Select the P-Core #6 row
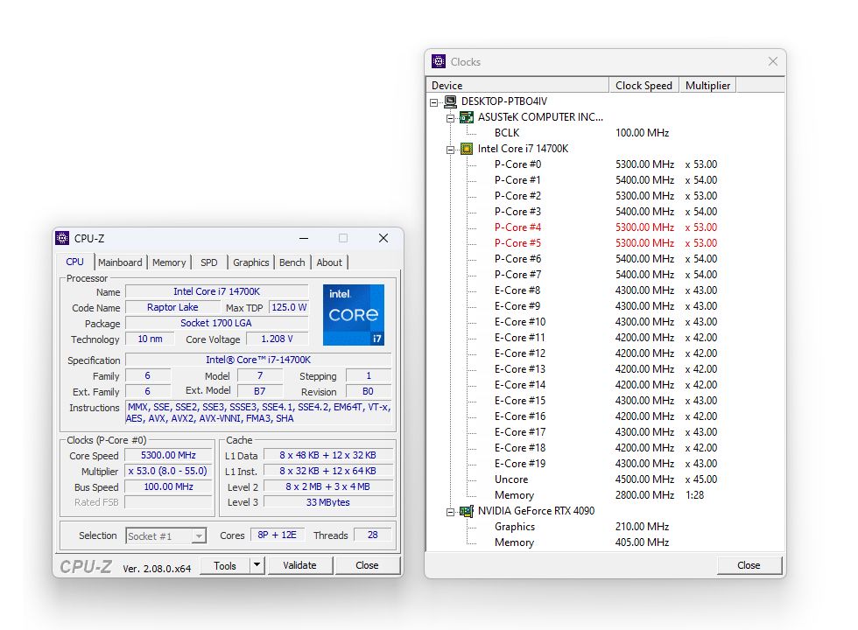Viewport: 858px width, 630px height. click(605, 259)
